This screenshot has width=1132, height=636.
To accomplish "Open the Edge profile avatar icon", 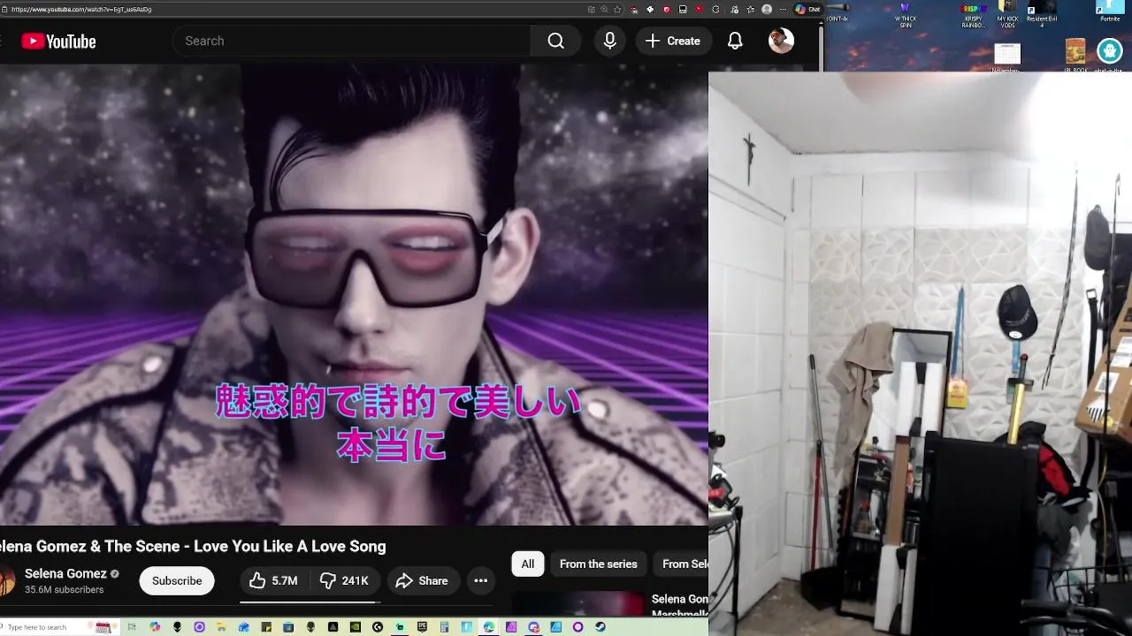I will [767, 9].
